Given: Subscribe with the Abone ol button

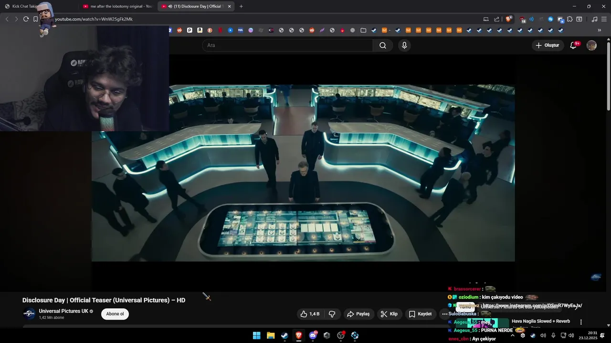Looking at the screenshot, I should (115, 314).
